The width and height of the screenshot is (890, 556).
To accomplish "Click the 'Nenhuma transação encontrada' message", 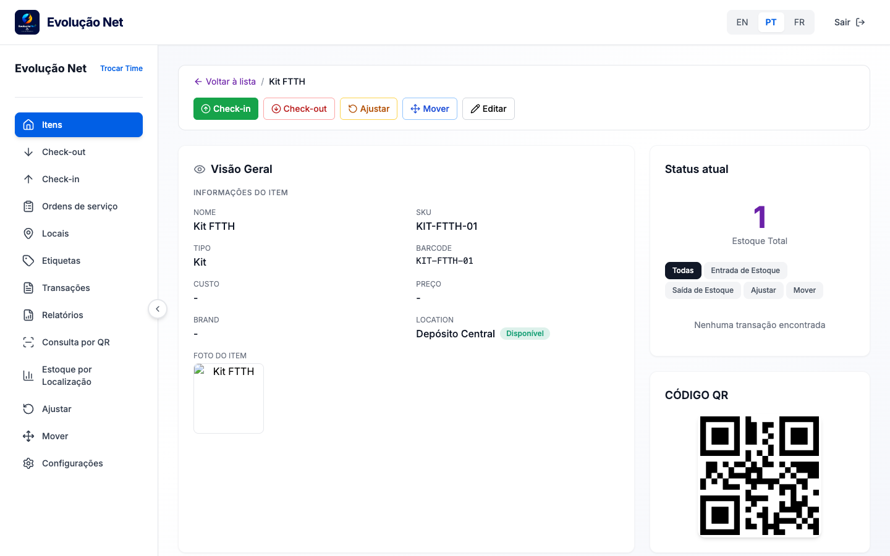I will [760, 325].
